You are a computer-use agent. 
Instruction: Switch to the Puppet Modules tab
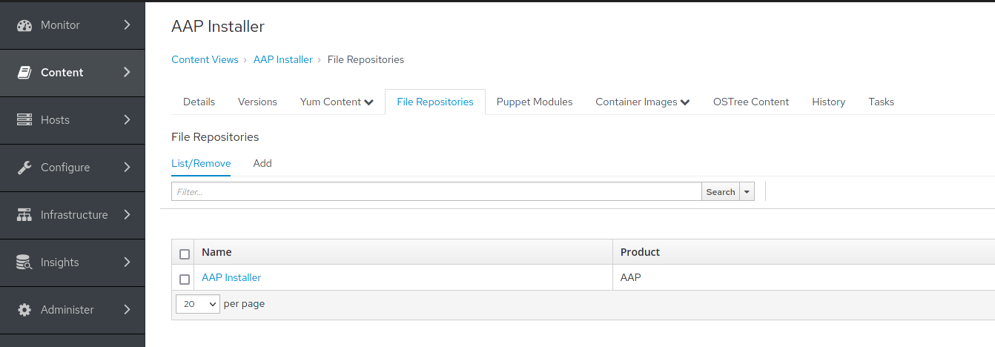click(x=535, y=102)
